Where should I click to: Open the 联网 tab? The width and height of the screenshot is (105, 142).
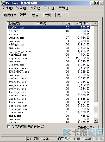49,15
